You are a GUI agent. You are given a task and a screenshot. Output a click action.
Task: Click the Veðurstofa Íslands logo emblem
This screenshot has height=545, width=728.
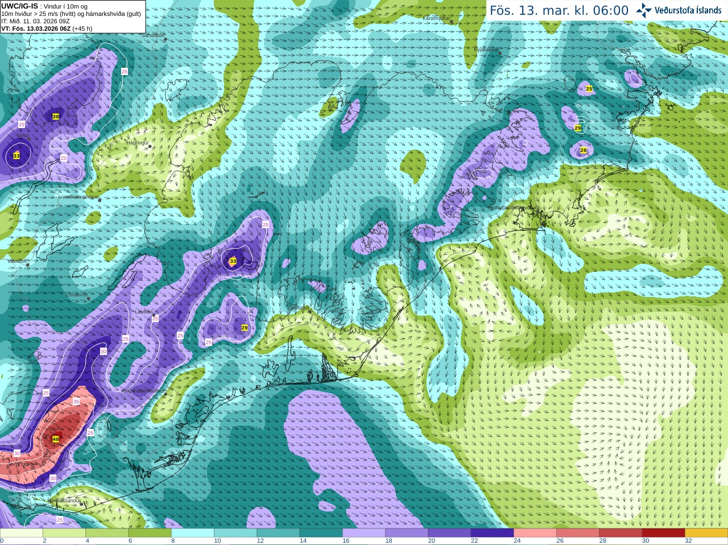click(x=644, y=10)
